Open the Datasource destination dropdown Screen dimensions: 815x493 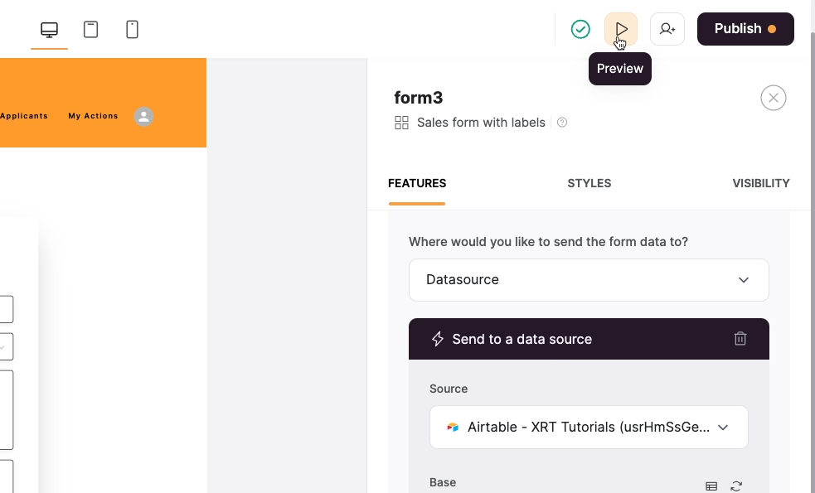tap(589, 280)
